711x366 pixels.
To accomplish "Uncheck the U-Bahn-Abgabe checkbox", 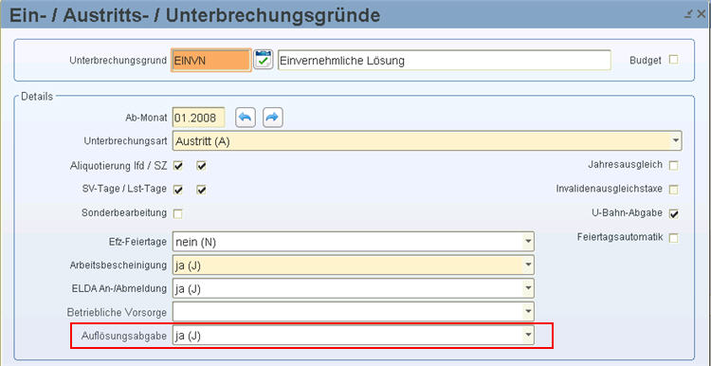I will pos(674,213).
